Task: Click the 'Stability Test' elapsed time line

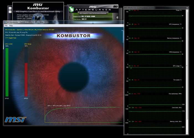Action: point(23,35)
